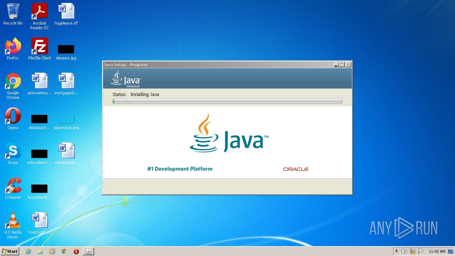Select the mortgageol... Word document
Viewport: 455px width, 256px height.
[x=66, y=84]
